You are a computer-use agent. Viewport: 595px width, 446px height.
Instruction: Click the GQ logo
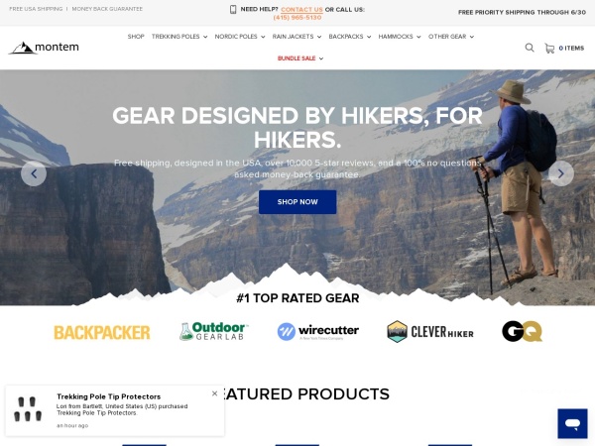click(x=523, y=331)
